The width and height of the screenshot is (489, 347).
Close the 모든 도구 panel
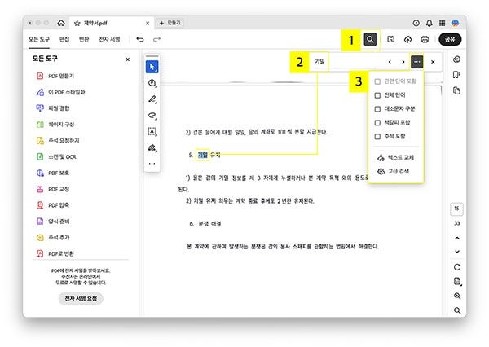click(x=128, y=59)
